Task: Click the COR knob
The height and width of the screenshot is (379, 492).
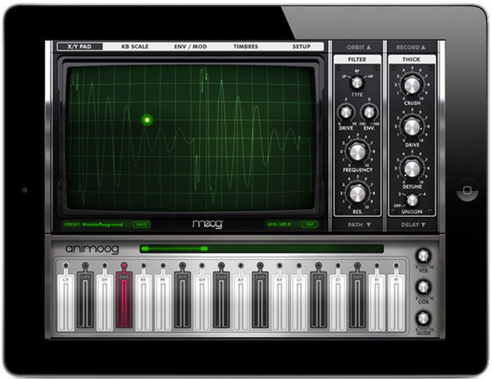Action: [x=423, y=287]
